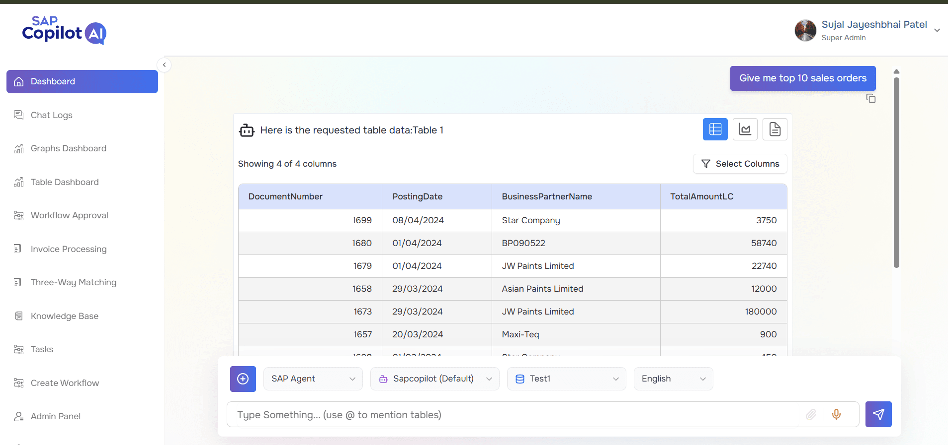Click the BusinessPartnerName column header
Image resolution: width=948 pixels, height=445 pixels.
[576, 196]
